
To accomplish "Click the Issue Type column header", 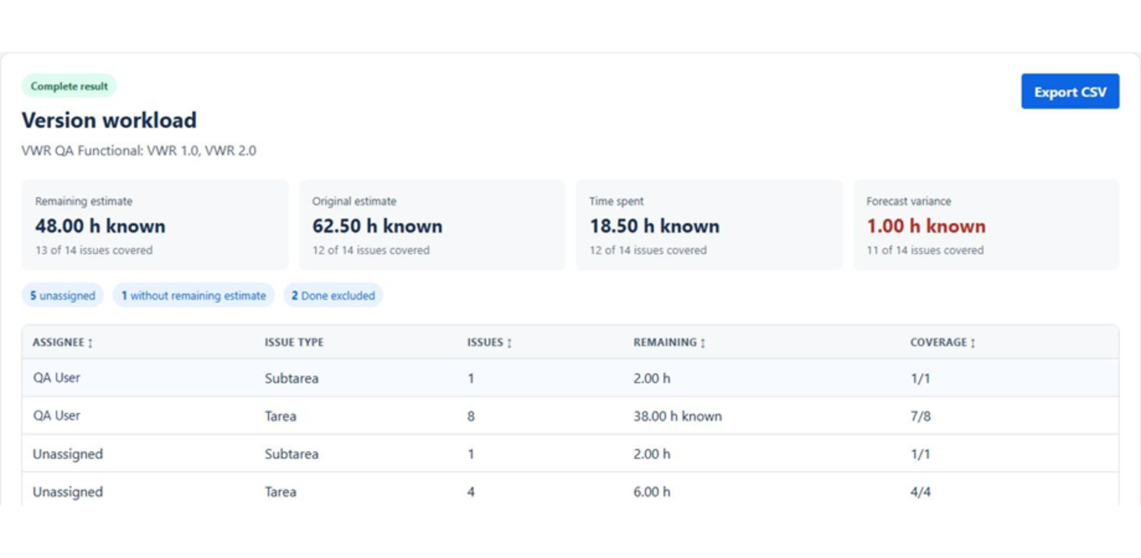I will point(294,342).
